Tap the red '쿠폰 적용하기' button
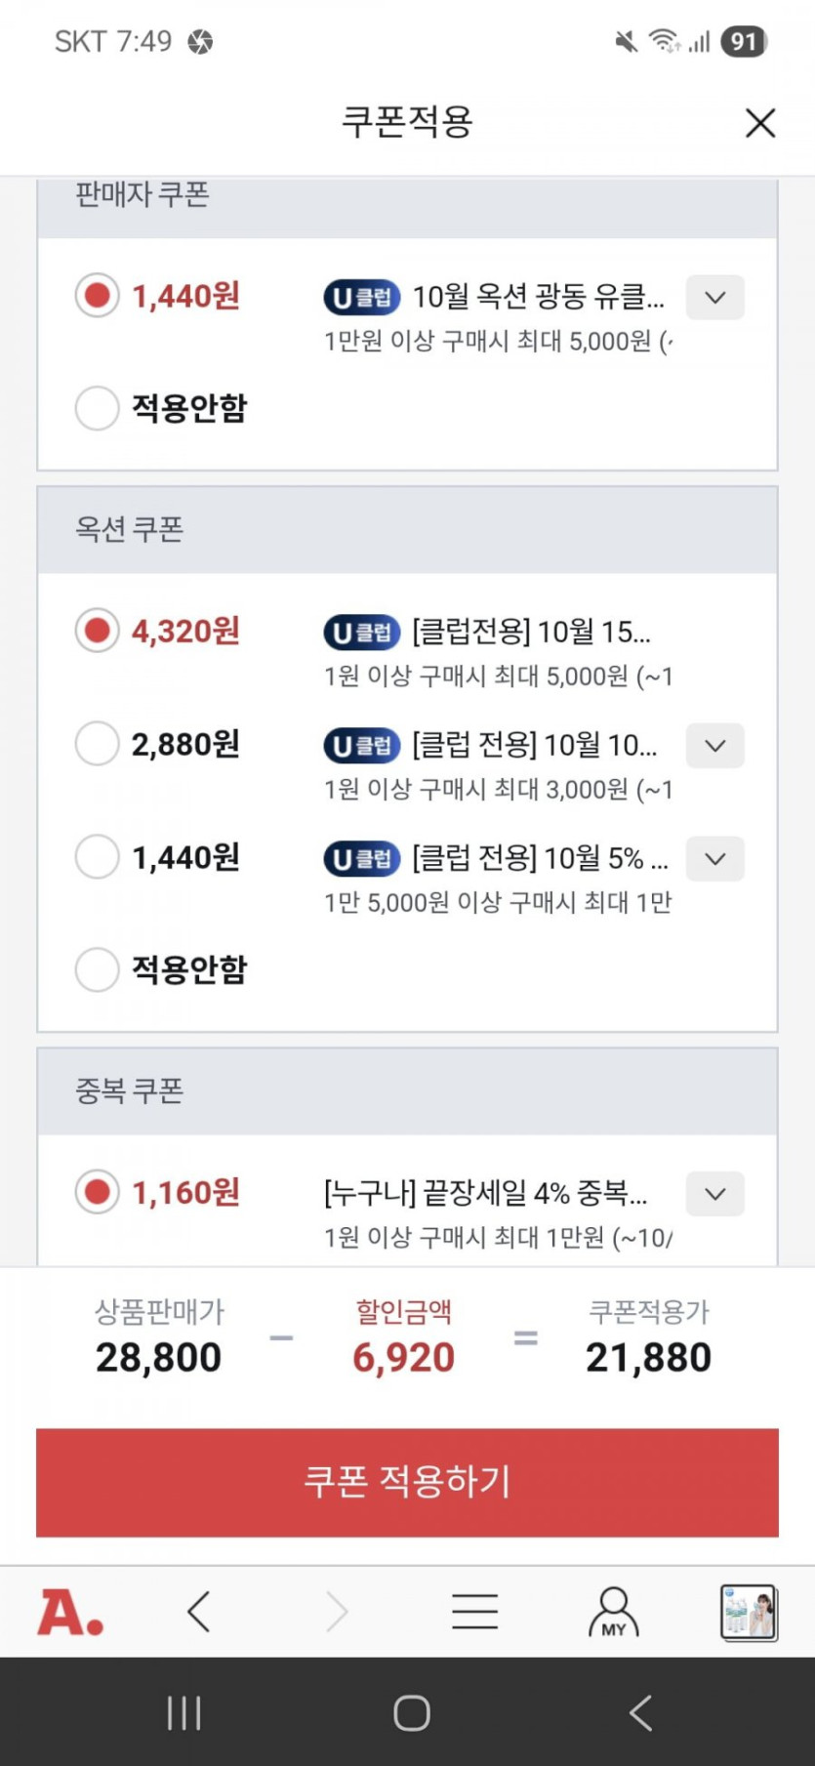Screen dimensions: 815x1766 (x=407, y=1482)
